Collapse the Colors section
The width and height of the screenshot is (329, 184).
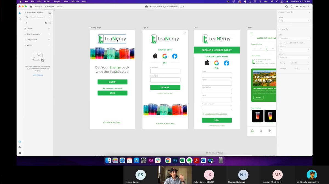[25, 28]
